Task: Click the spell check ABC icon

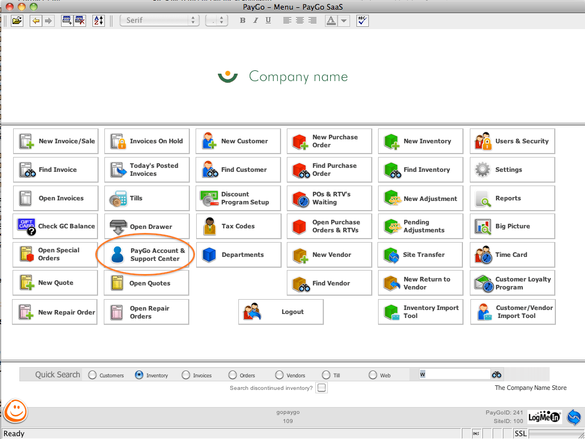Action: [x=362, y=21]
